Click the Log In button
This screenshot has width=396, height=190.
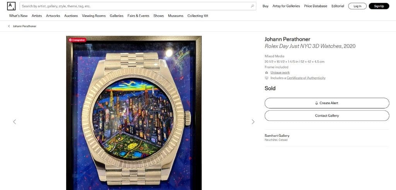(357, 6)
